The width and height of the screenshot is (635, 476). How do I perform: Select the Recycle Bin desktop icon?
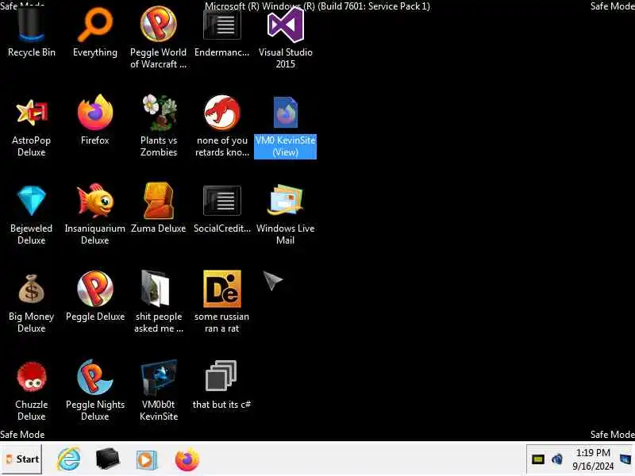coord(31,26)
